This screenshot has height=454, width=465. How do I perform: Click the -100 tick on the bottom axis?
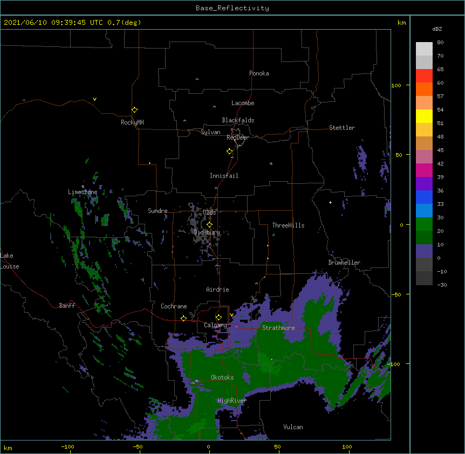click(67, 446)
